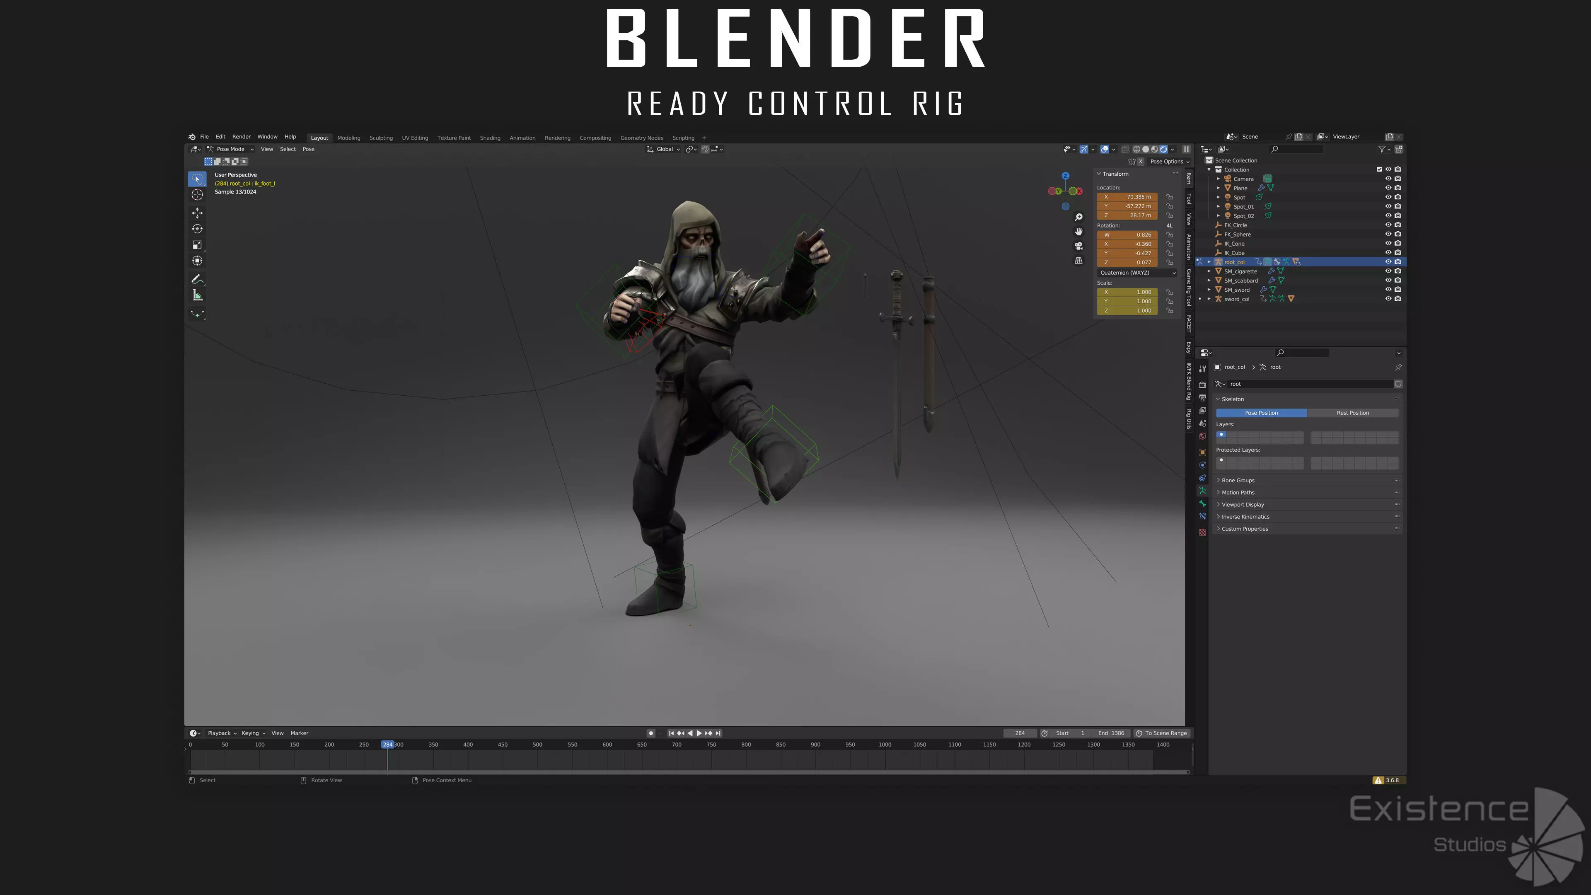The height and width of the screenshot is (895, 1591).
Task: Expand the root_col tree item
Action: pos(1209,262)
